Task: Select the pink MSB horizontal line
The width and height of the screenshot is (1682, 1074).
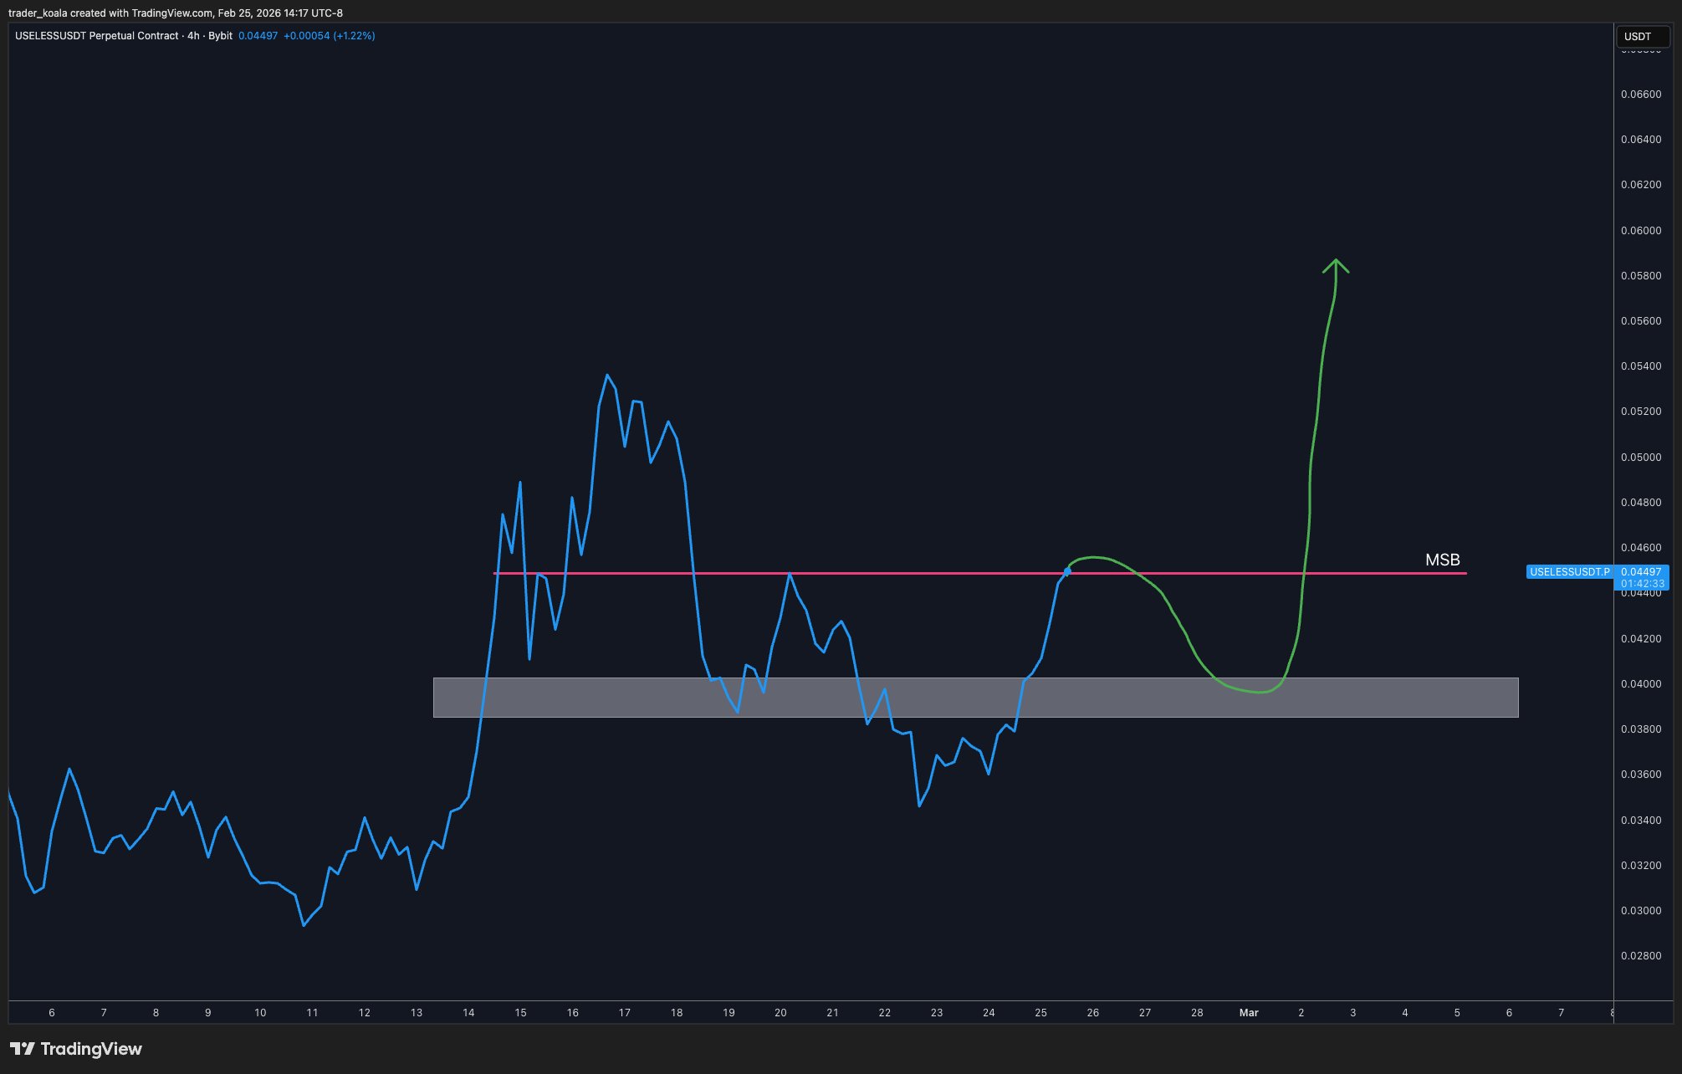Action: point(920,573)
